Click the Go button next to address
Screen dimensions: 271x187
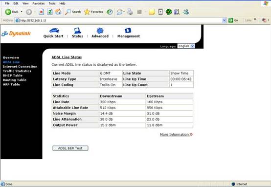pyautogui.click(x=233, y=20)
